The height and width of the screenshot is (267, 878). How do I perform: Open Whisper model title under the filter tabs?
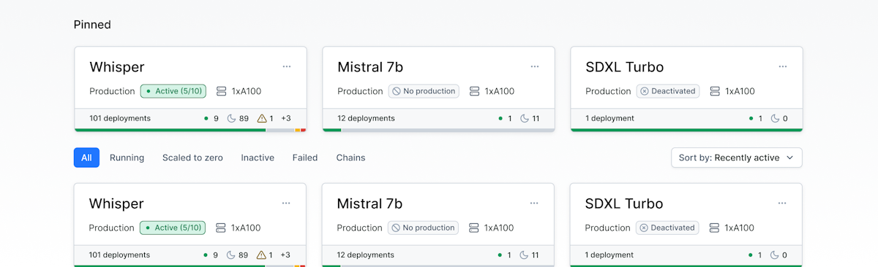(x=116, y=204)
